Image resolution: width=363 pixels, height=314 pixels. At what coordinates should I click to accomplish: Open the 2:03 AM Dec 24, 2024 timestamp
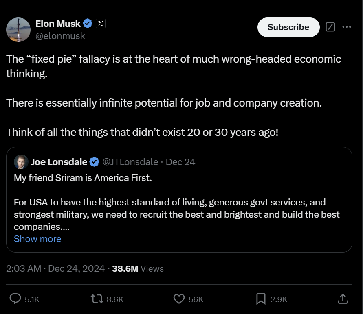pyautogui.click(x=55, y=268)
